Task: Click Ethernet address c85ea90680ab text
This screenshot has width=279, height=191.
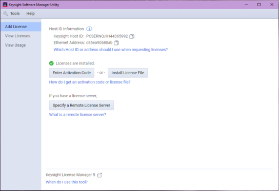Action: pos(99,43)
